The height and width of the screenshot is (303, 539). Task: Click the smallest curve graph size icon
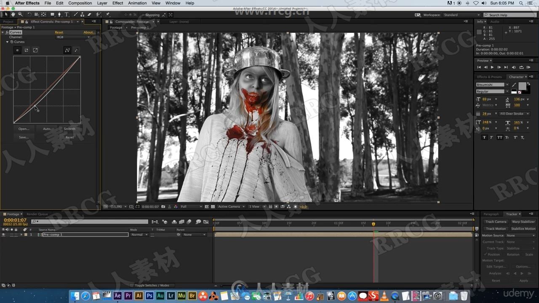tap(17, 50)
